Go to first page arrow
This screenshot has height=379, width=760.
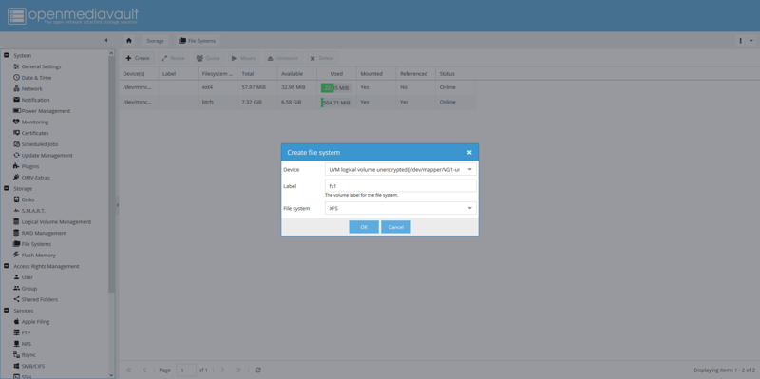128,370
